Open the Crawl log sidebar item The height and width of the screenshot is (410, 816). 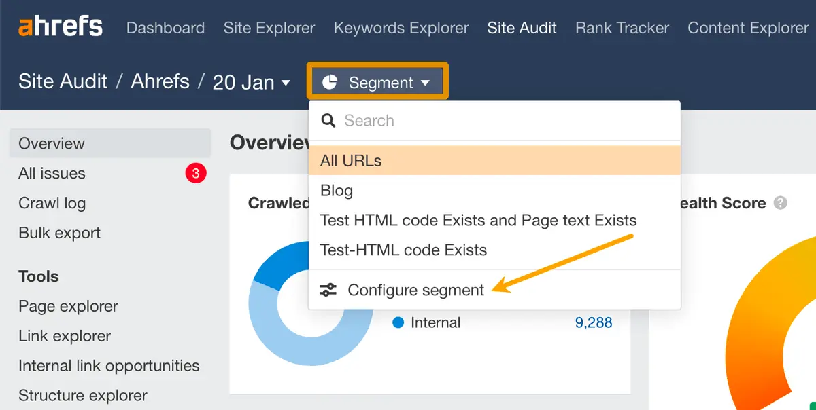(52, 203)
